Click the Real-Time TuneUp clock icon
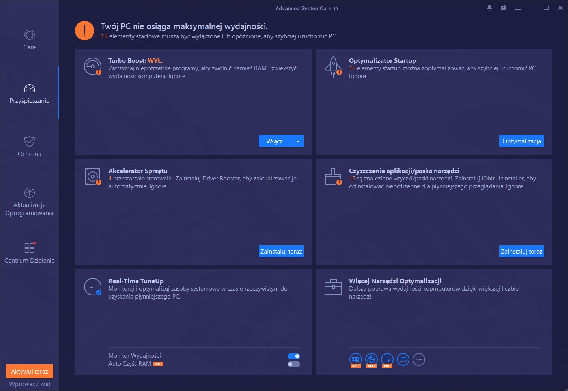568x391 pixels. pos(93,287)
